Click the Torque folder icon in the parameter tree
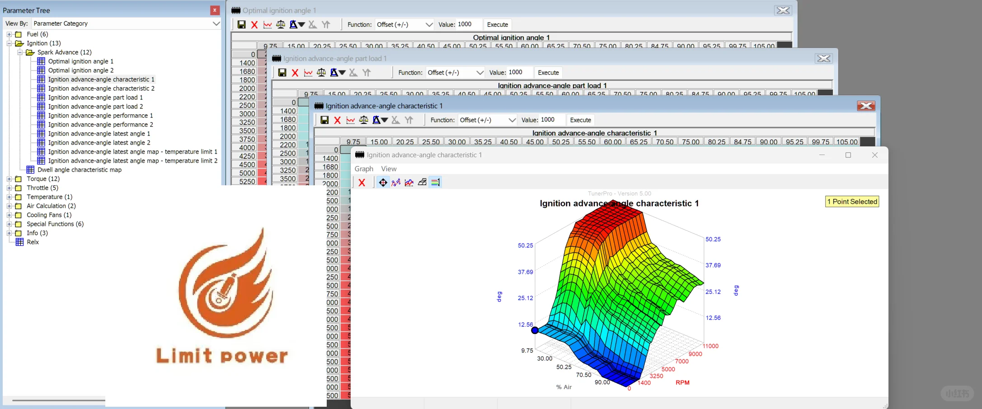 click(x=19, y=179)
